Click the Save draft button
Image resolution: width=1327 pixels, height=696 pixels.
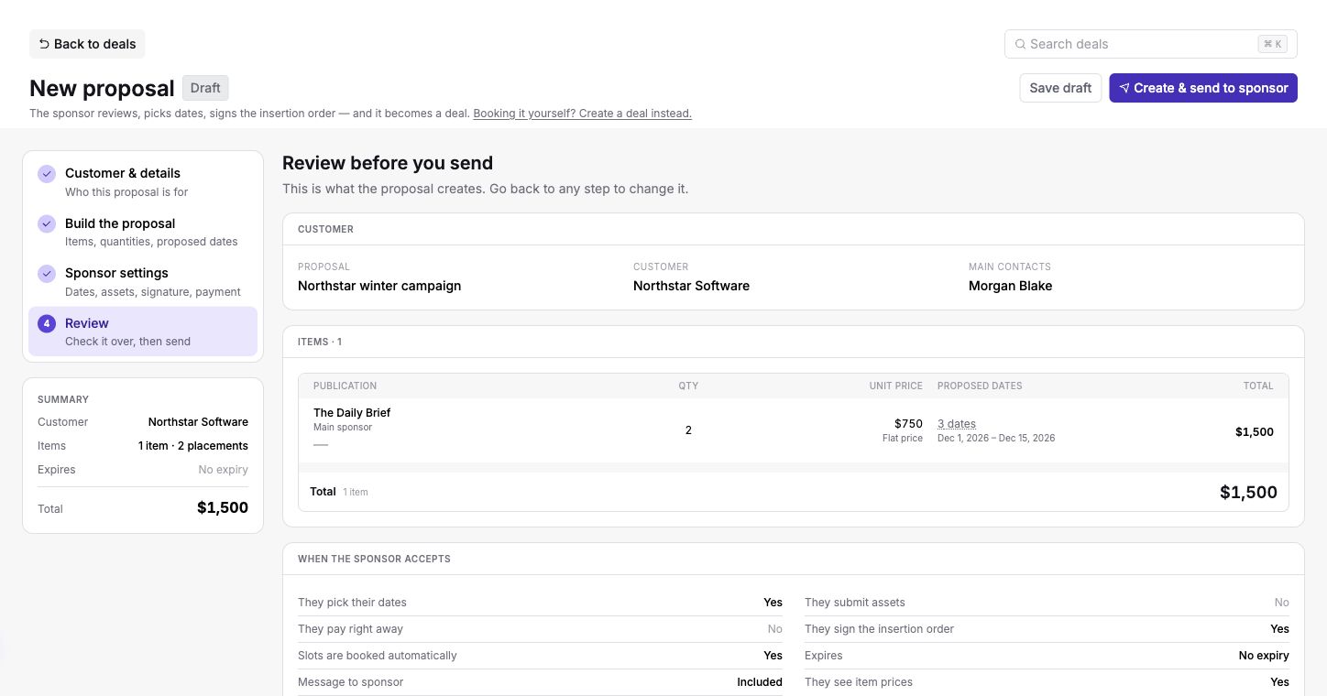pyautogui.click(x=1060, y=88)
